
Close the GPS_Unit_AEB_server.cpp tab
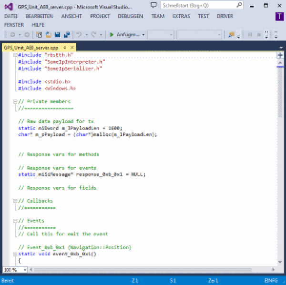pos(72,48)
